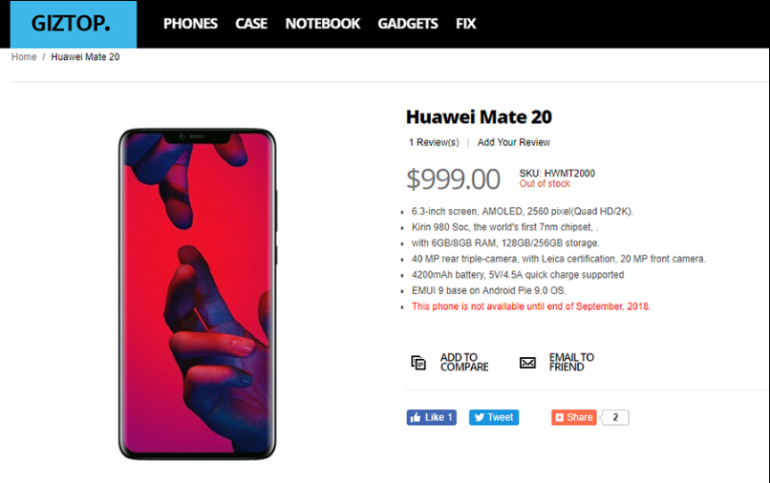Click the Huawei Mate 20 product title
The height and width of the screenshot is (483, 770).
click(x=479, y=116)
